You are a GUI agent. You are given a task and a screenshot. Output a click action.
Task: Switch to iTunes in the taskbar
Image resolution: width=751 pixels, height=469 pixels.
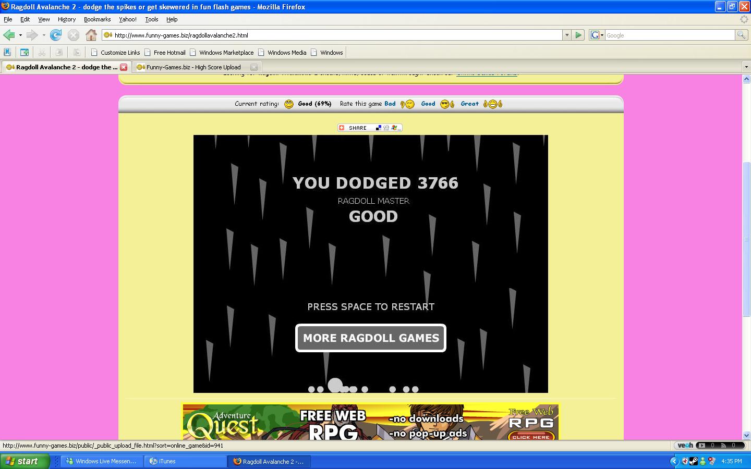(x=185, y=461)
